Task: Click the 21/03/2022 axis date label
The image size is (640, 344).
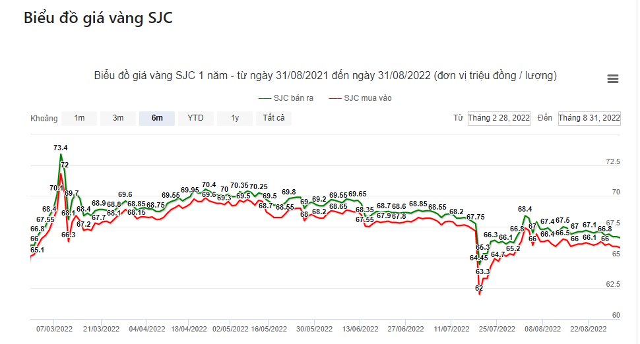Action: (x=101, y=329)
